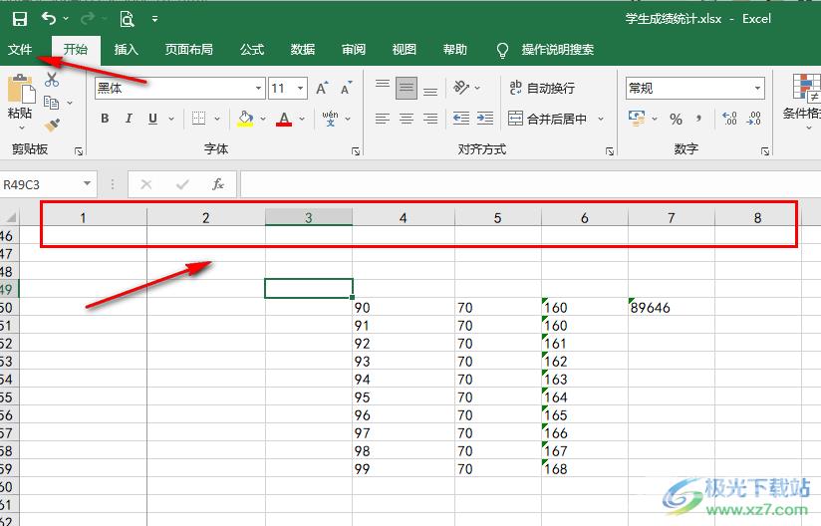Open the 公式 tab

[x=252, y=49]
